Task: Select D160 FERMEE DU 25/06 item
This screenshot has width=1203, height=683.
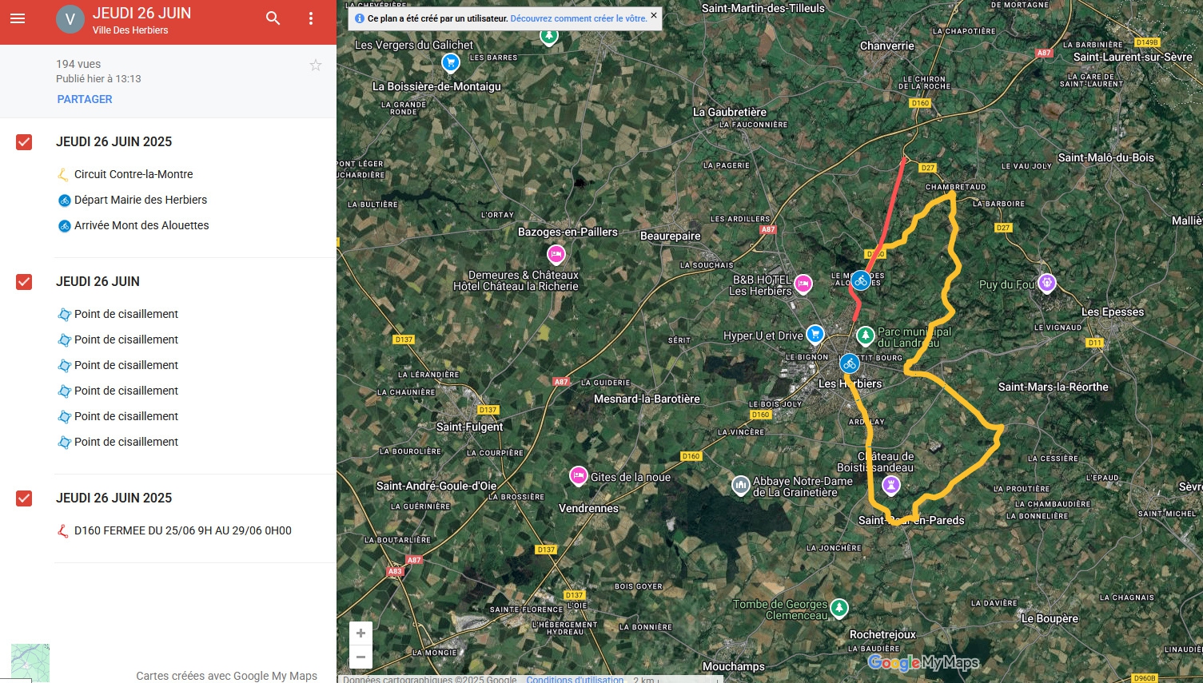Action: [183, 530]
